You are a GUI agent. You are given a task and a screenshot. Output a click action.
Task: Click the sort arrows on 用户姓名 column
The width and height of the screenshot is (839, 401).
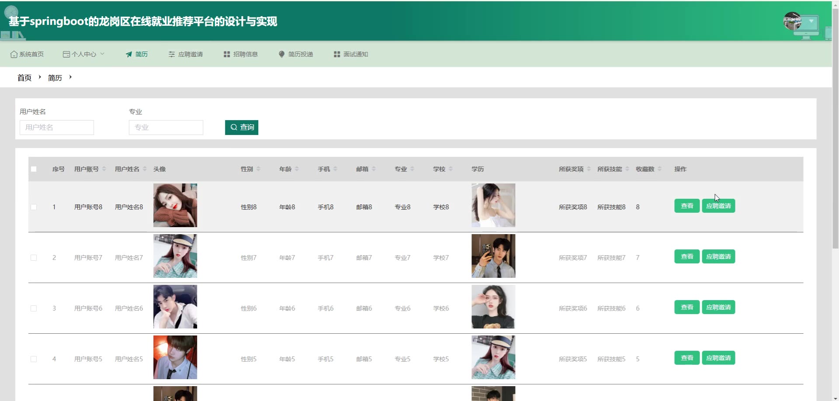point(145,169)
